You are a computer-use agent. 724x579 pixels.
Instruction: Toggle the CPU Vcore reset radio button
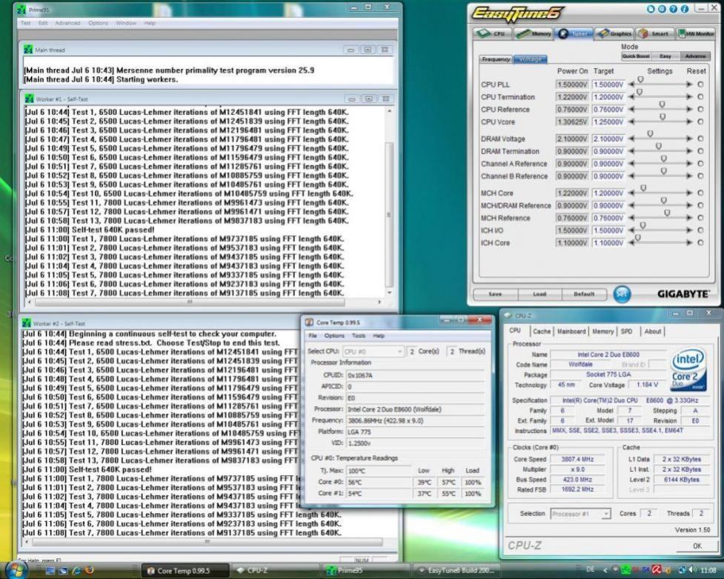pyautogui.click(x=700, y=122)
